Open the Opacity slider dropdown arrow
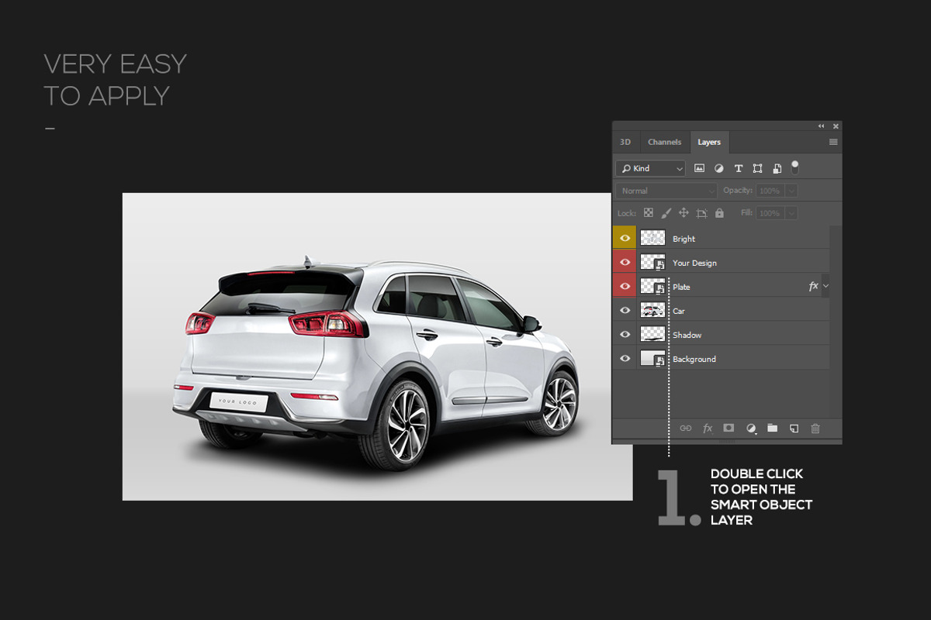The image size is (931, 620). (x=791, y=191)
